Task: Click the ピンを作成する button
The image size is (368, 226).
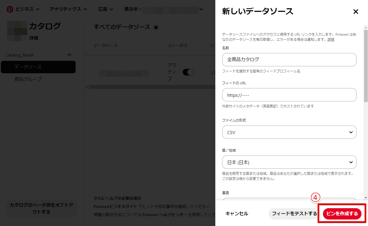Action: (342, 214)
